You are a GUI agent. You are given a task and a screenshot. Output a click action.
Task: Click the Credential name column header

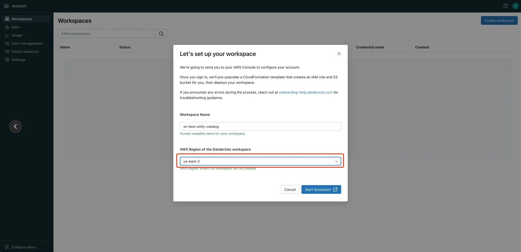(370, 47)
